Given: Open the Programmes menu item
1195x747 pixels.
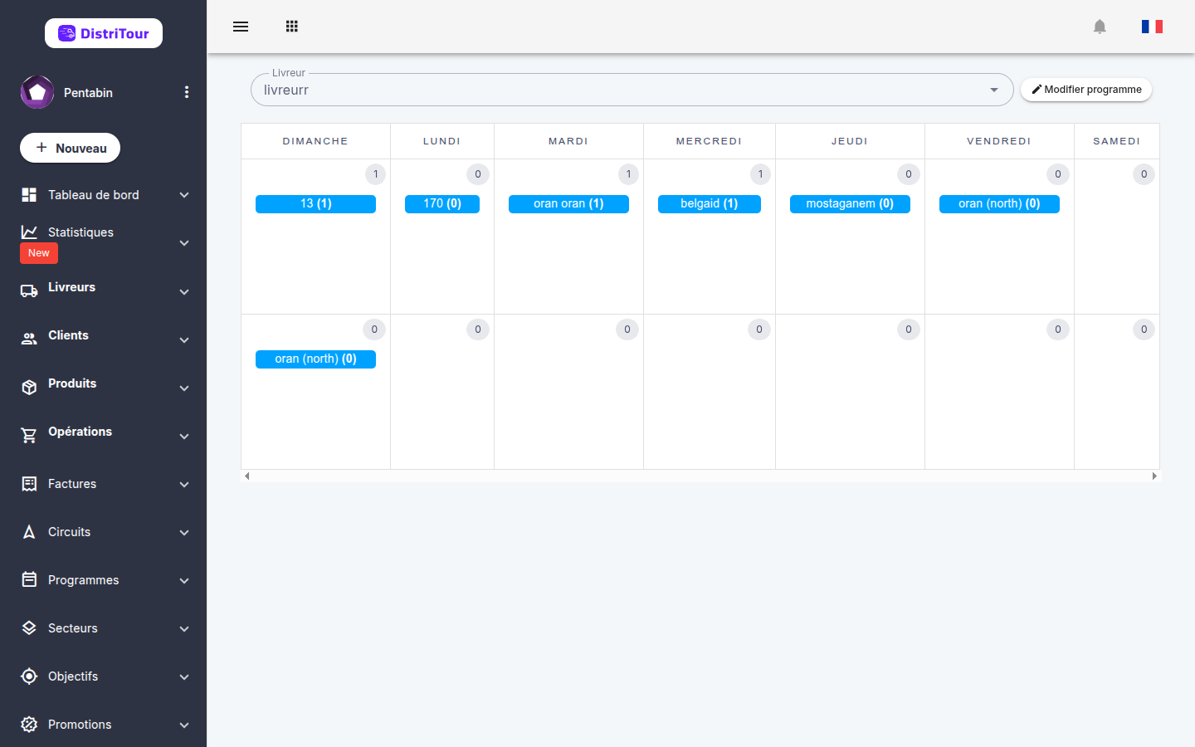Looking at the screenshot, I should click(x=104, y=580).
